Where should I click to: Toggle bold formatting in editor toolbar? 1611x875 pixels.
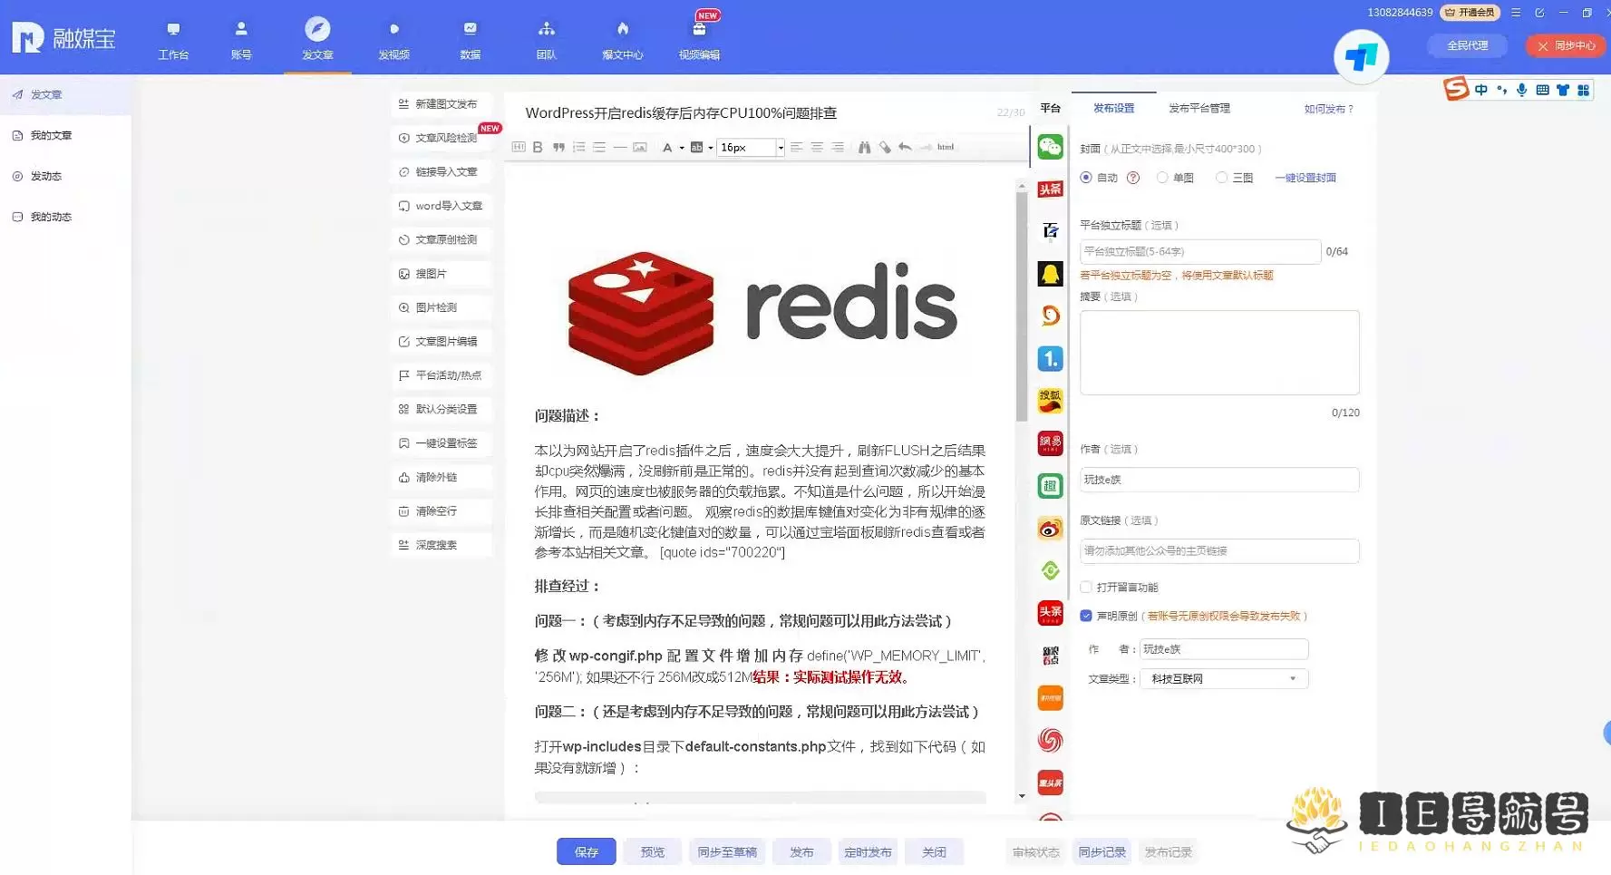click(x=538, y=147)
